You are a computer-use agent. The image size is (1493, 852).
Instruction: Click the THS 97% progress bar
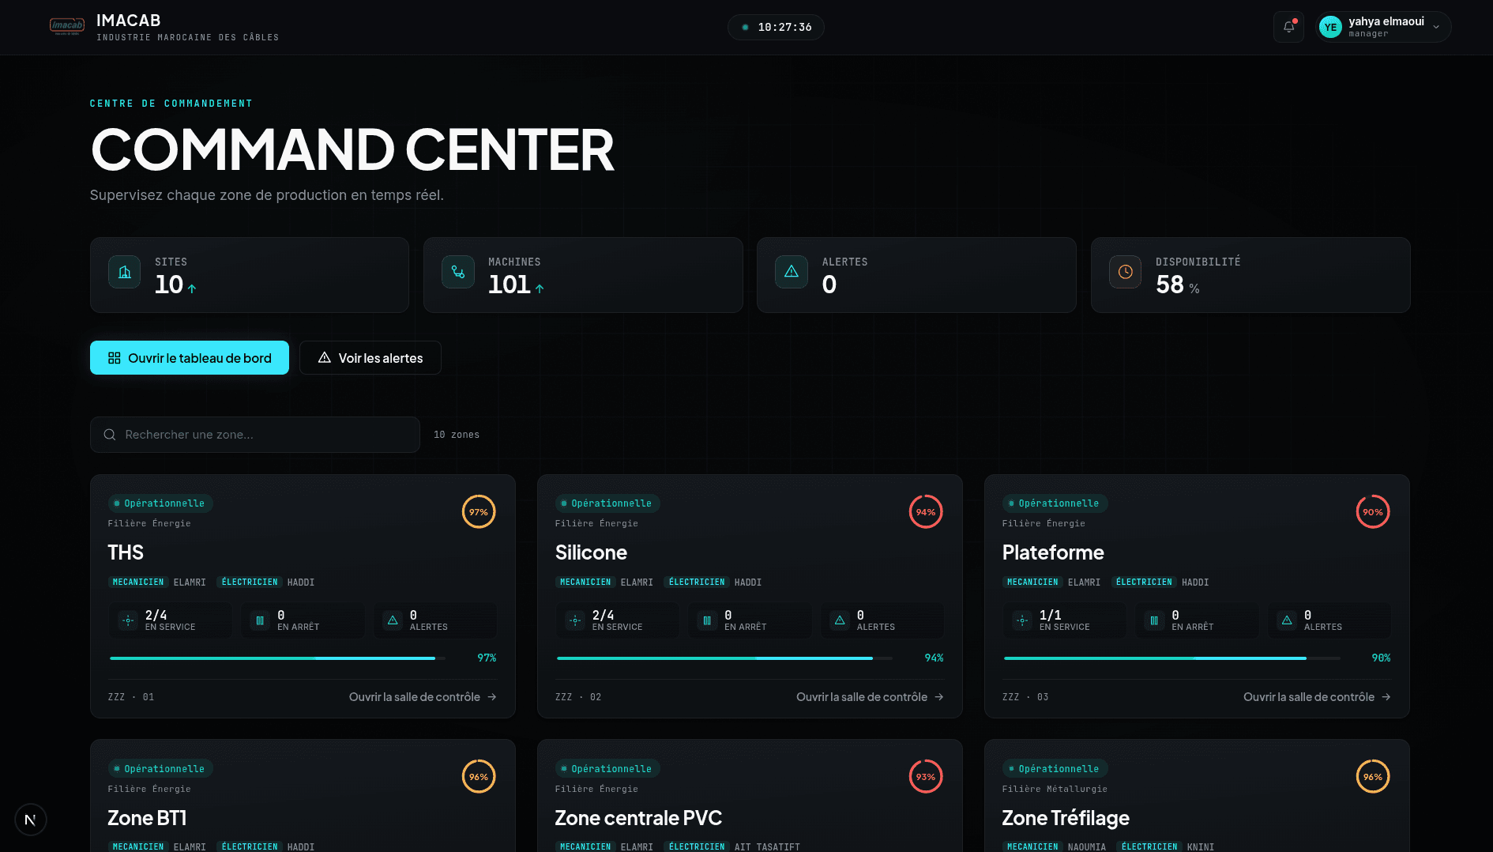(x=277, y=658)
